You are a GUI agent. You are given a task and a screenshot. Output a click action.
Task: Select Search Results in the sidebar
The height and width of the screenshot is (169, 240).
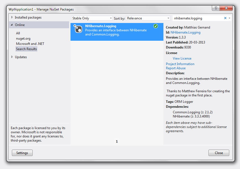(27, 49)
